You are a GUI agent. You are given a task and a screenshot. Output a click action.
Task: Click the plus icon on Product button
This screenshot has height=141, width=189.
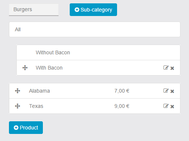point(16,128)
